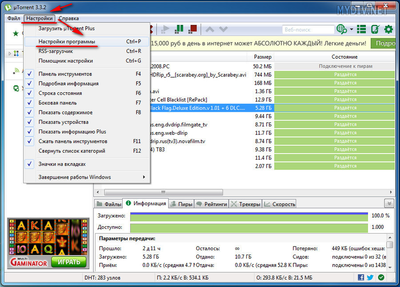Click the red Stop torrent icon
The height and width of the screenshot is (287, 400).
point(193,29)
